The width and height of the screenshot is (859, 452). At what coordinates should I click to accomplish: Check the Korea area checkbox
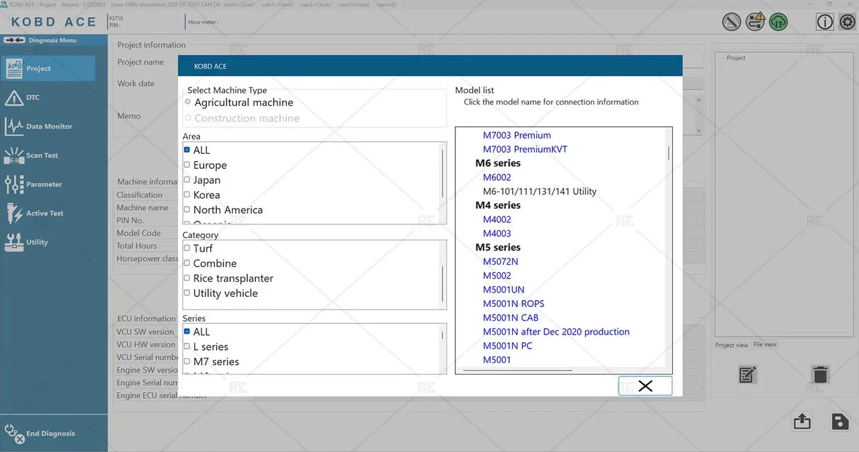point(187,195)
